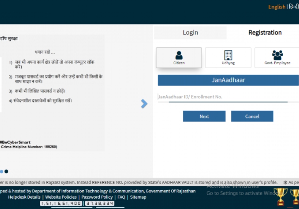Click the Cancel button

pos(252,116)
